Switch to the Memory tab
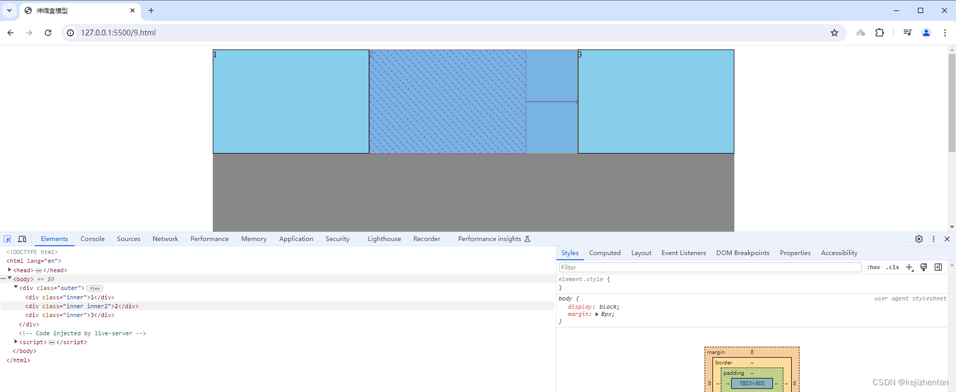Viewport: 956px width, 392px height. point(254,239)
